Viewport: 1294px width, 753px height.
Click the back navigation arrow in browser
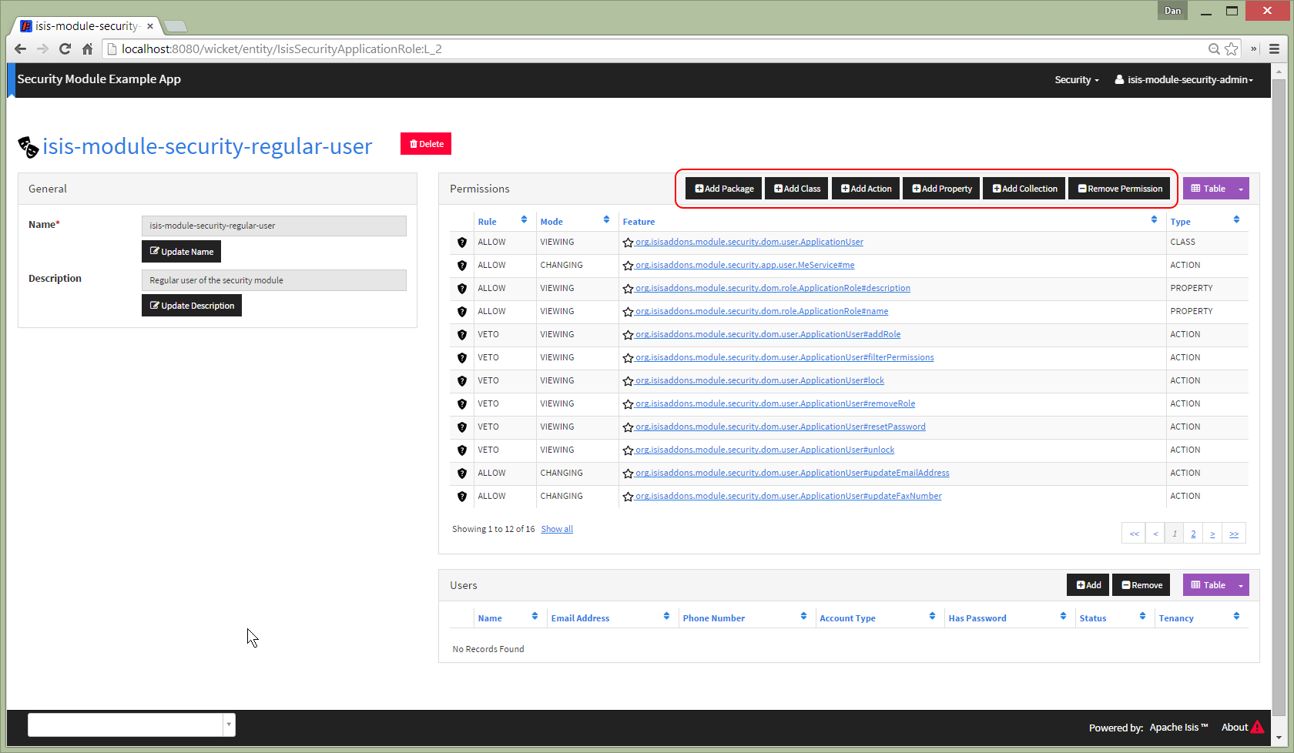(x=21, y=49)
